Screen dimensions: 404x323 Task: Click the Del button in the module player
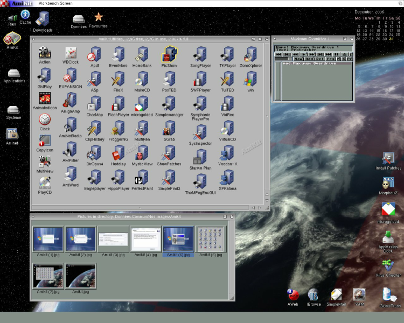(320, 59)
